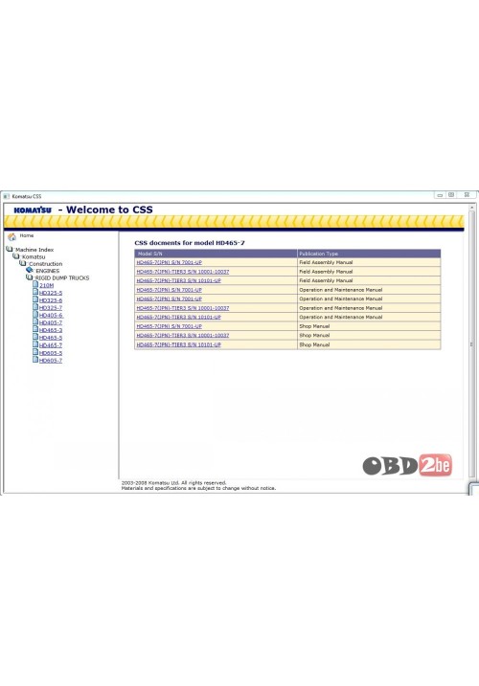
Task: Open Shop Manual TIER3 S/N 10001-10037
Action: click(183, 336)
